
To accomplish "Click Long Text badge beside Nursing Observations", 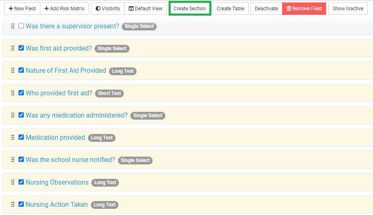I will (105, 183).
